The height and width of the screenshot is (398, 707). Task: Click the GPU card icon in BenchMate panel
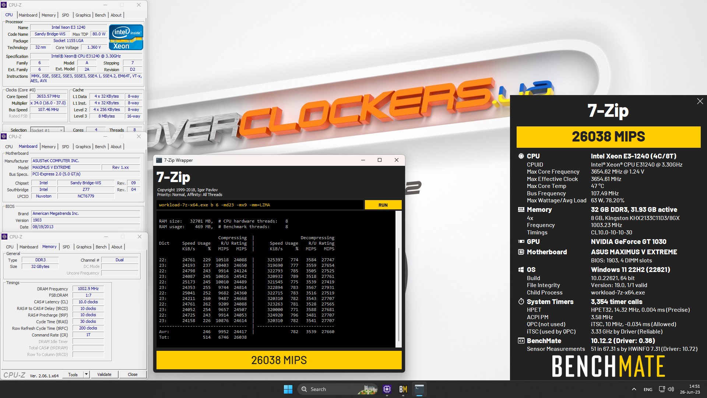click(x=521, y=241)
